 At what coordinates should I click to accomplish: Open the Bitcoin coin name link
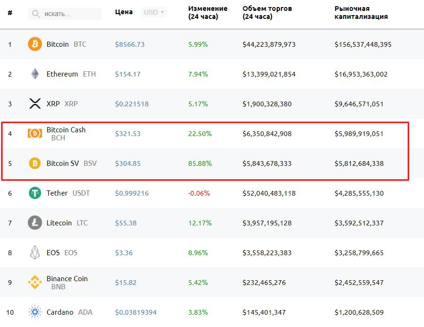[58, 44]
